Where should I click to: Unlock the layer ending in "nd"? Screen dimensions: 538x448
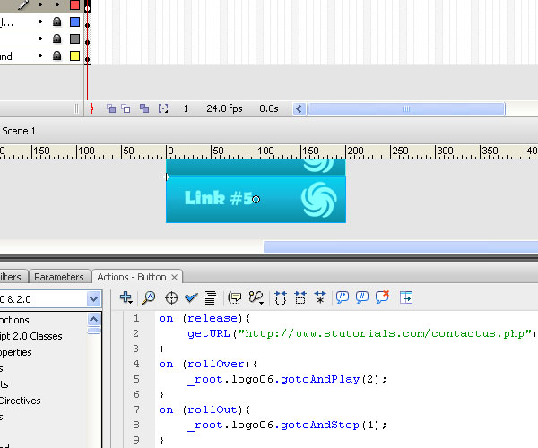tap(57, 56)
